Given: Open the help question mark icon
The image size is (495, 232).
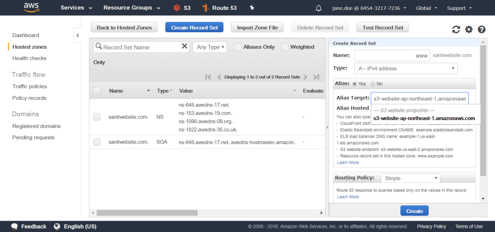Looking at the screenshot, I should tap(482, 29).
